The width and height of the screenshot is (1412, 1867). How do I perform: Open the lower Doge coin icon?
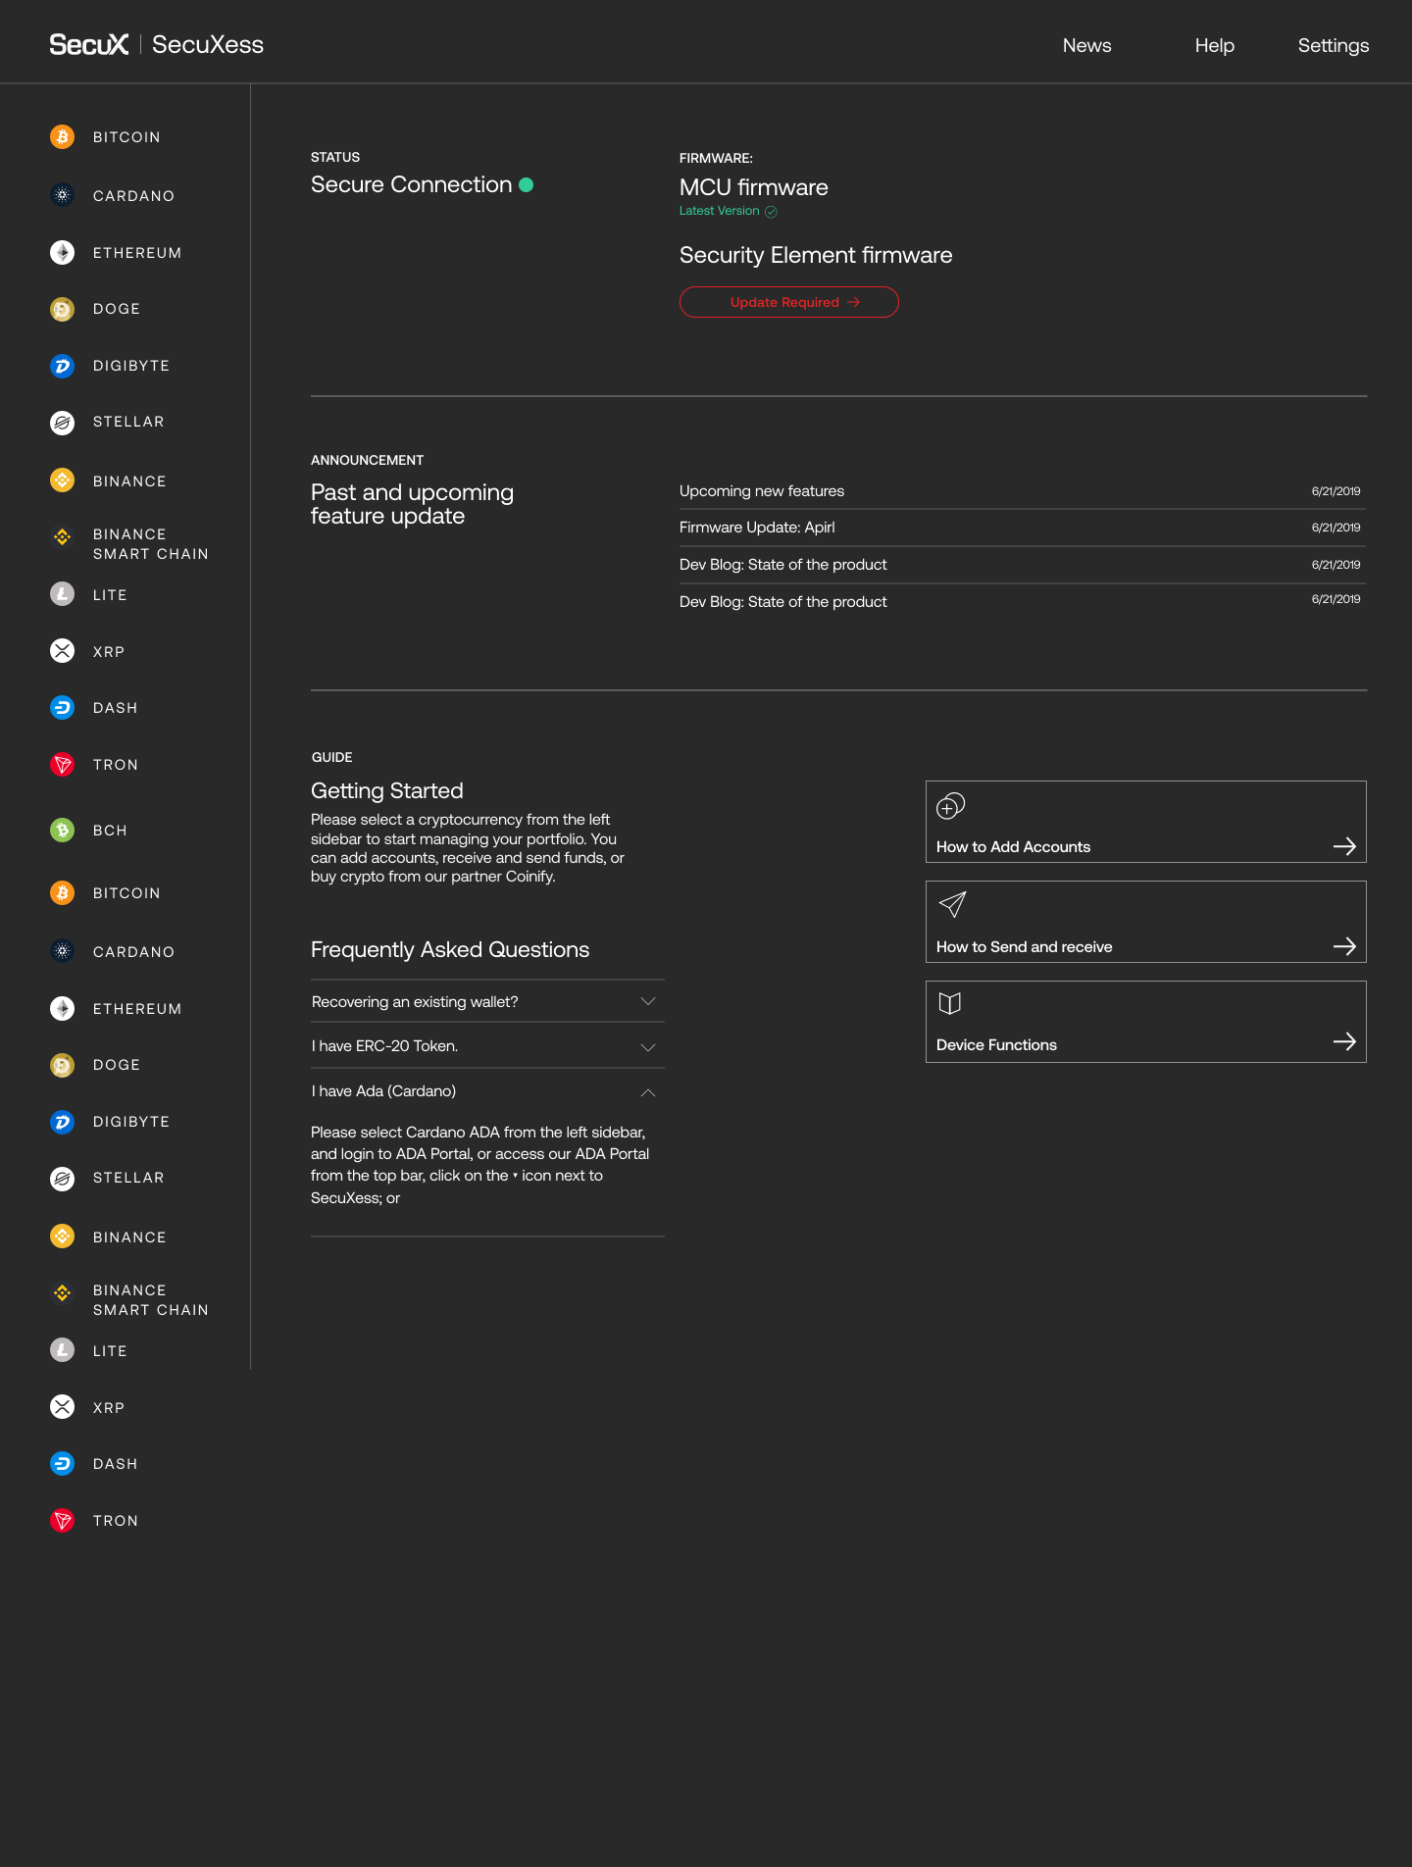(x=62, y=1065)
